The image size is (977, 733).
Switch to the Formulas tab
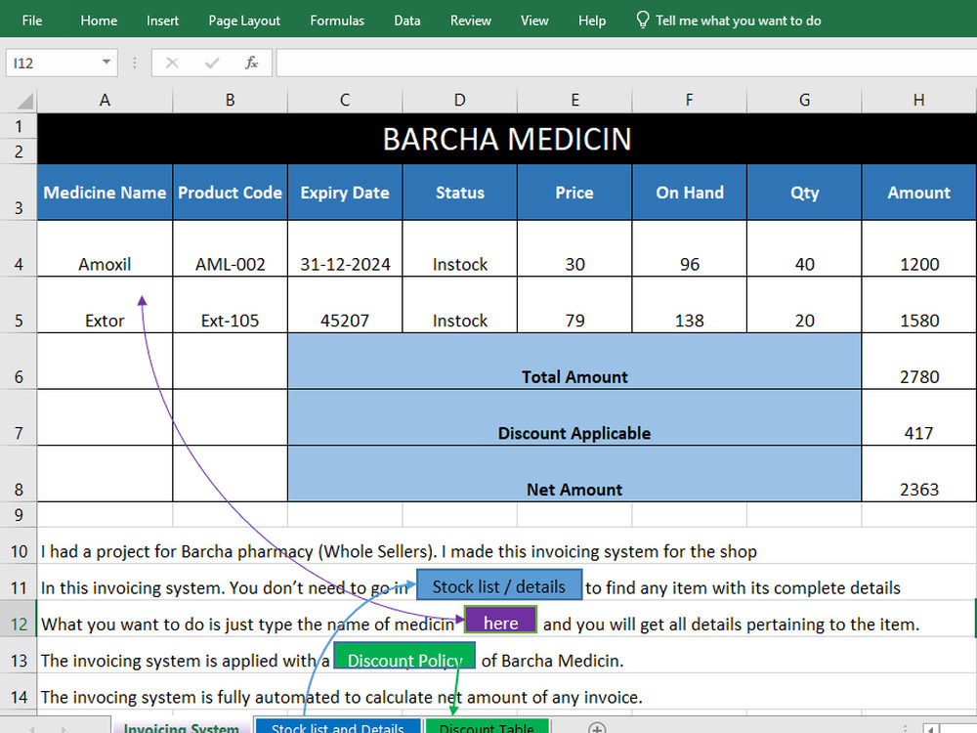tap(337, 21)
